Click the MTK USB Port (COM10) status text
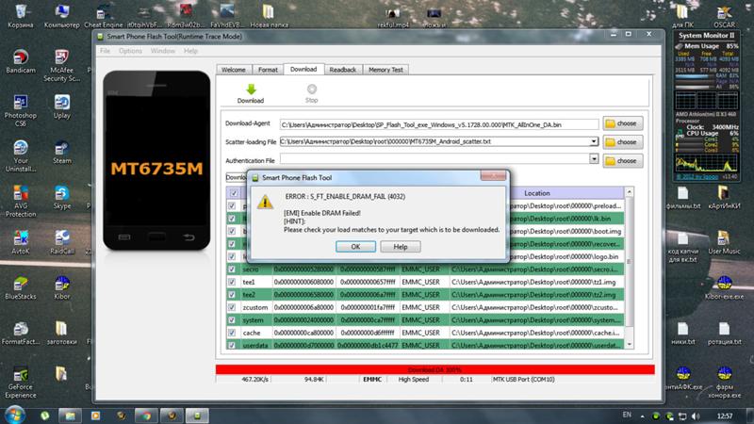Image resolution: width=754 pixels, height=424 pixels. [x=523, y=380]
